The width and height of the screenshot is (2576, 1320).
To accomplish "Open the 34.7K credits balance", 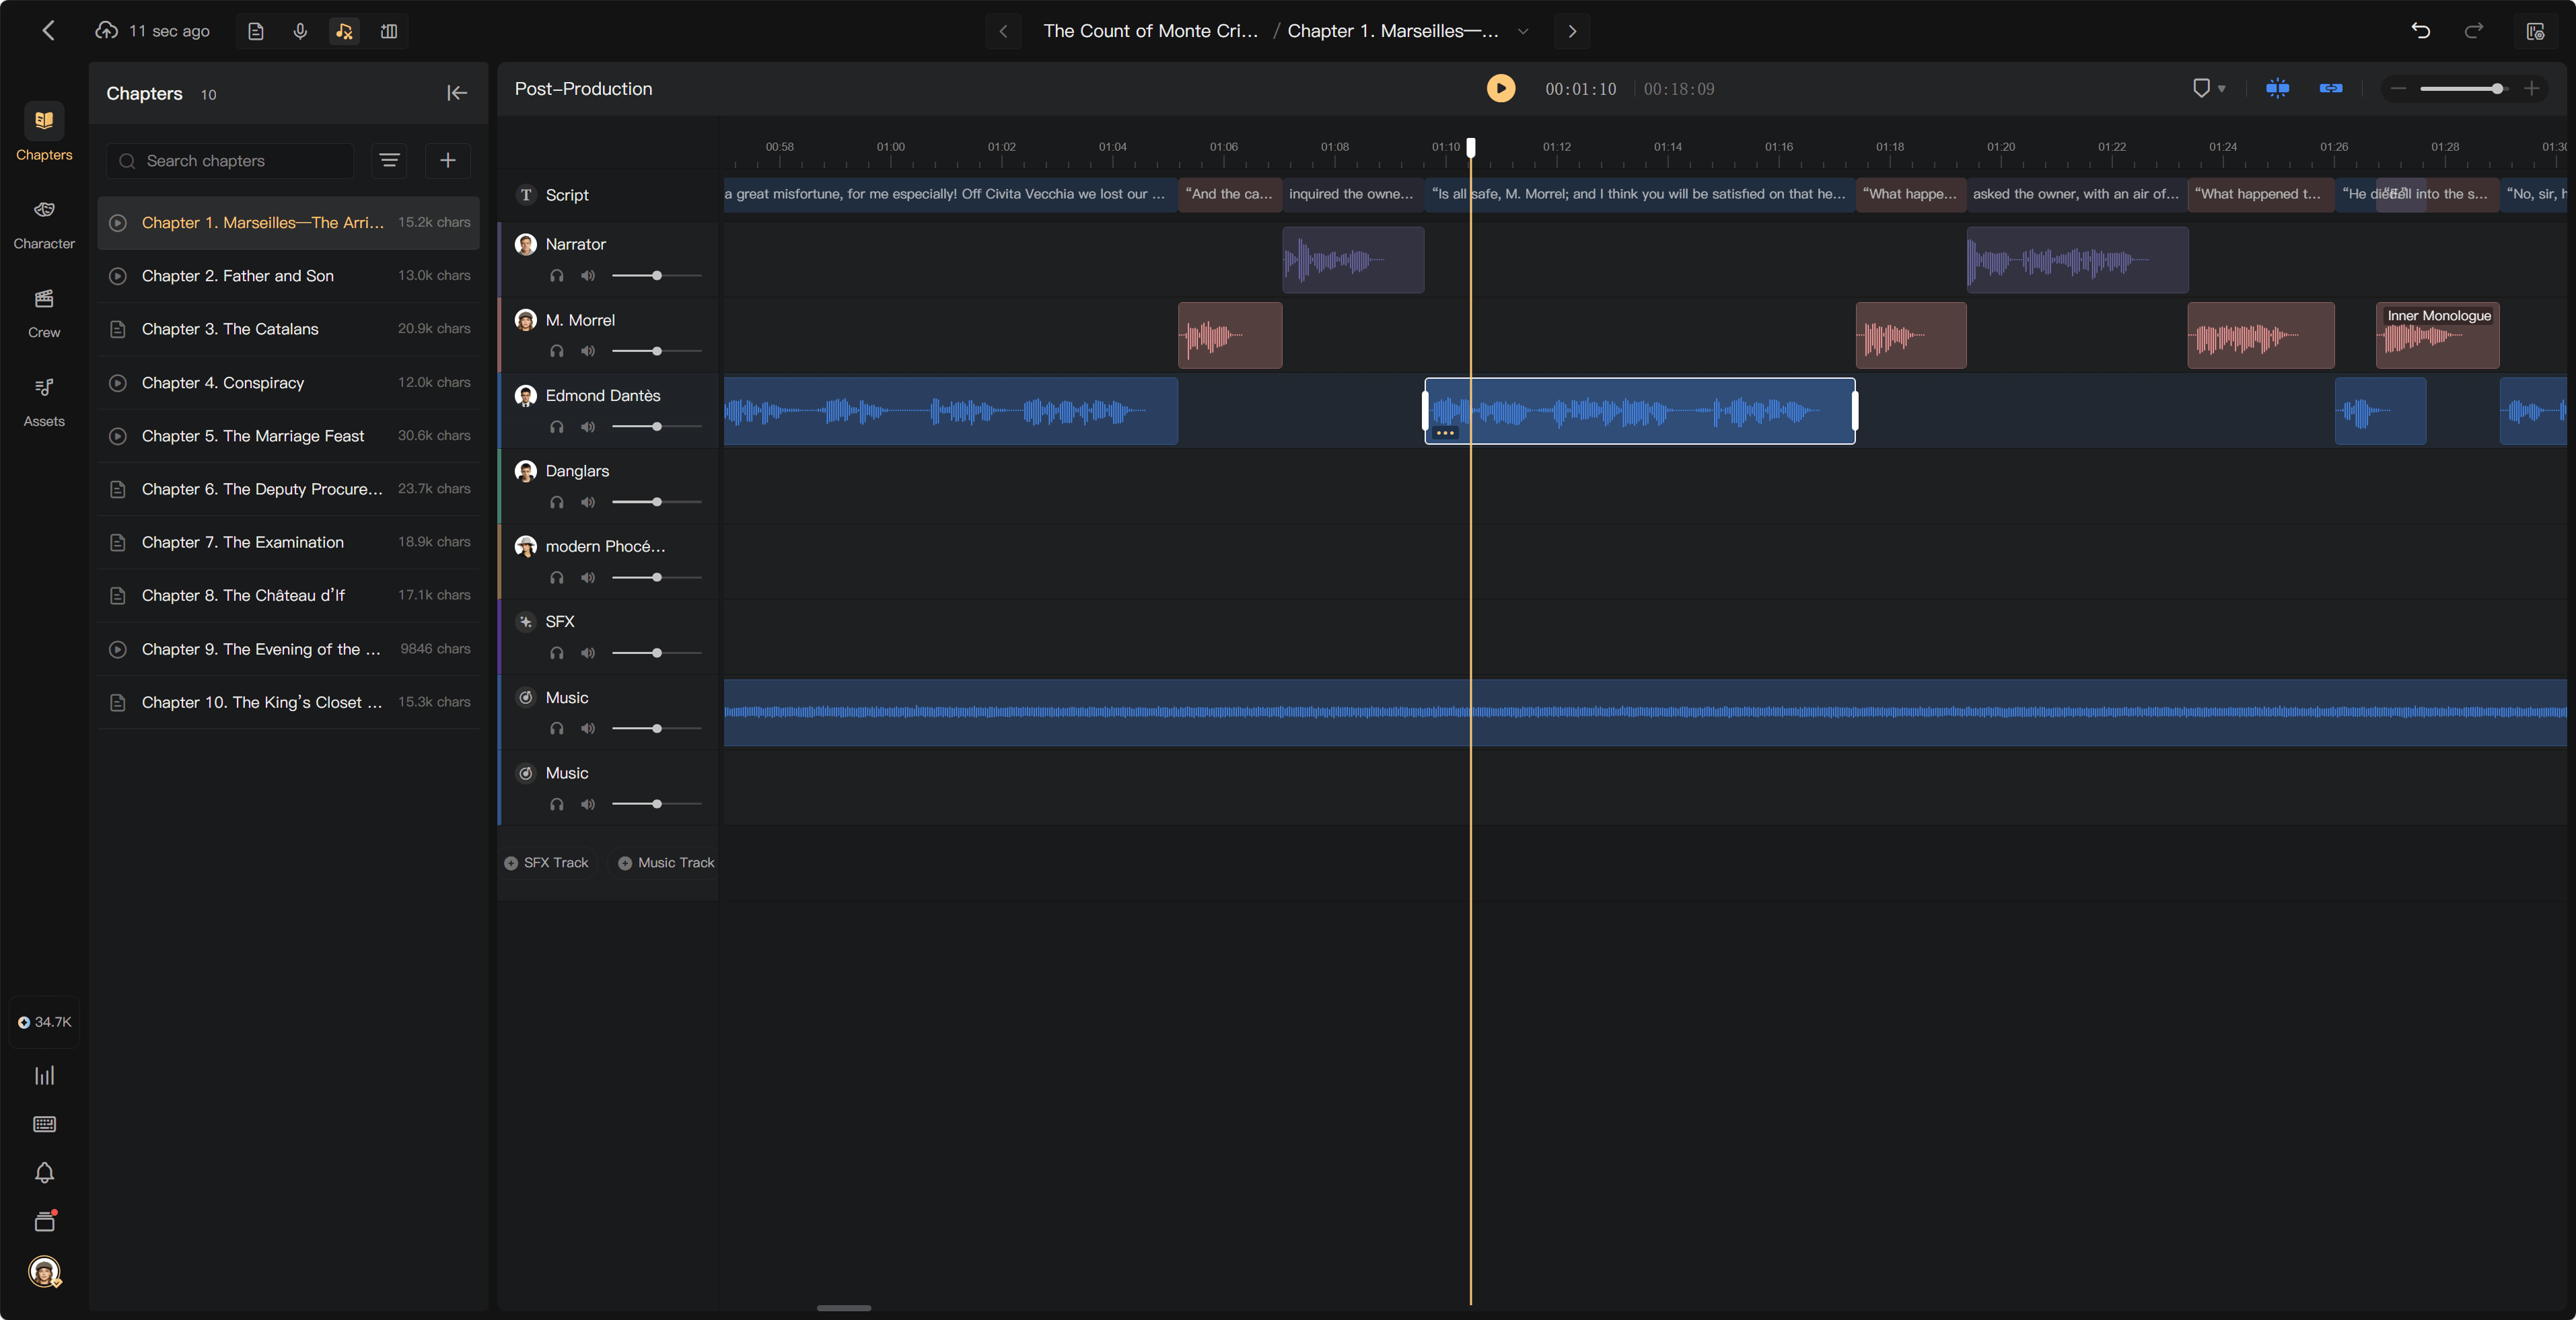I will (x=44, y=1022).
